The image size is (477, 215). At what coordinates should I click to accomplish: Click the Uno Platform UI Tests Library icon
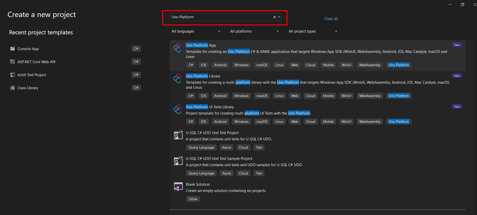(178, 109)
